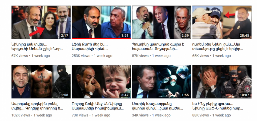Image resolution: width=257 pixels, height=121 pixels.
Task: Play the video thumbnail showing a man in a blue shirt
Action: [101, 22]
